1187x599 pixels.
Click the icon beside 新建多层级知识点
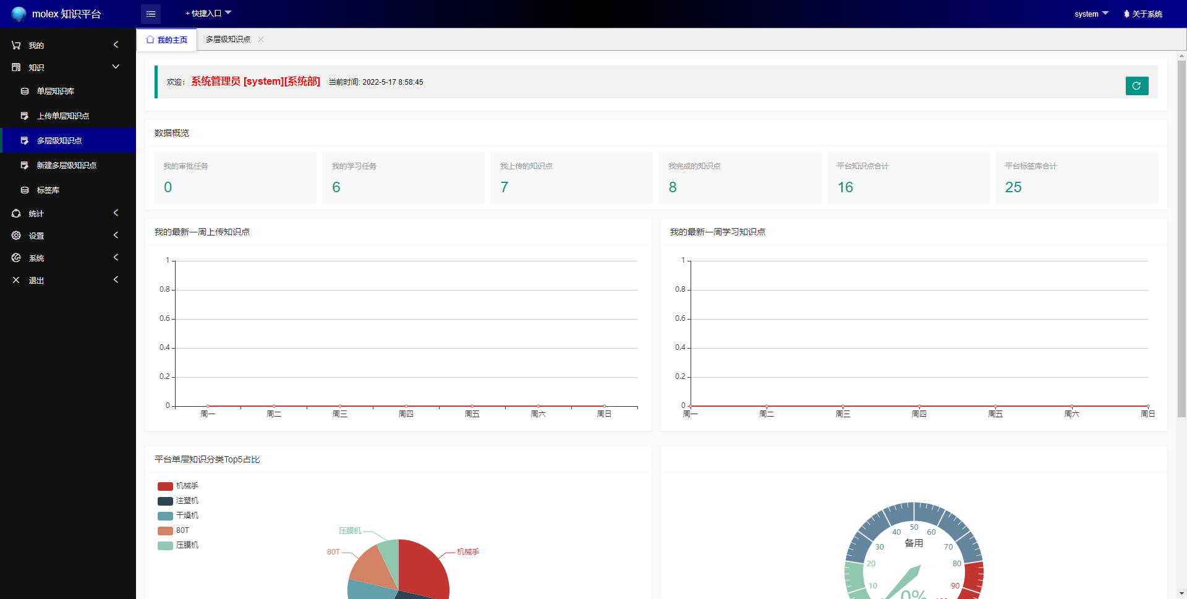[25, 165]
